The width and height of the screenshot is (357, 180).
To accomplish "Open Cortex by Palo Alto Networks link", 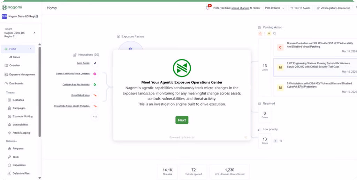I will [76, 85].
